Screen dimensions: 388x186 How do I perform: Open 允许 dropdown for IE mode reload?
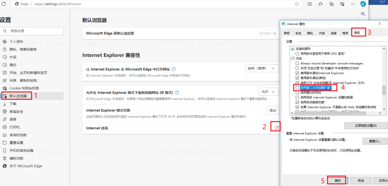point(268,92)
